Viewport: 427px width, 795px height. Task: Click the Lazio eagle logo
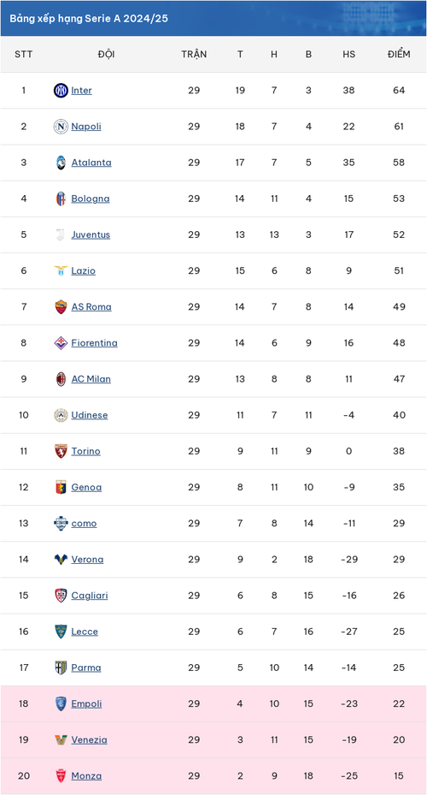[61, 270]
